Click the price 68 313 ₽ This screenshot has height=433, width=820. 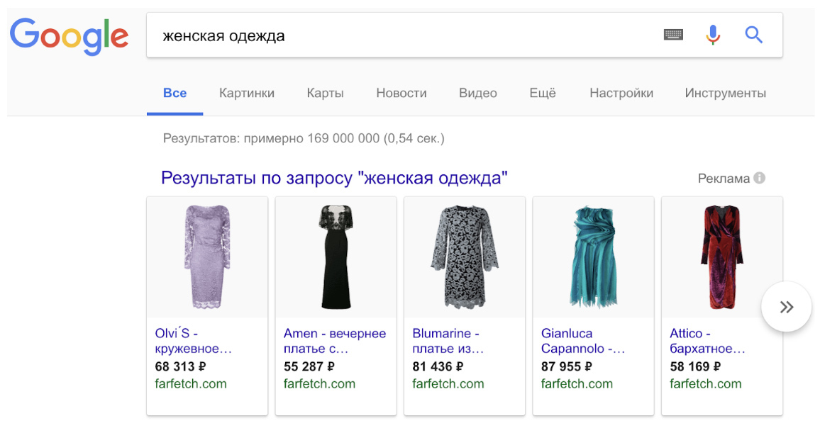[180, 366]
